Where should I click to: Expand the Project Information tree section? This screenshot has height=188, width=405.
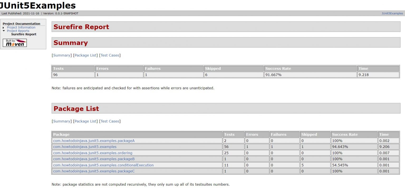[4, 27]
